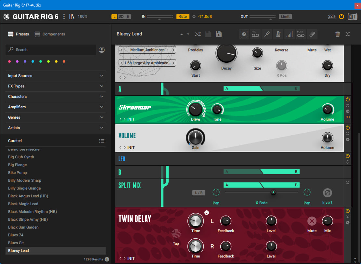Click the Split Mix X-Fade slider handle

tap(273, 192)
